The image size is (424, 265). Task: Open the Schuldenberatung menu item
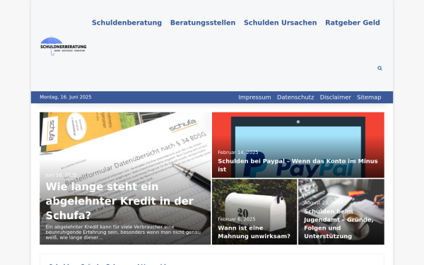[126, 23]
